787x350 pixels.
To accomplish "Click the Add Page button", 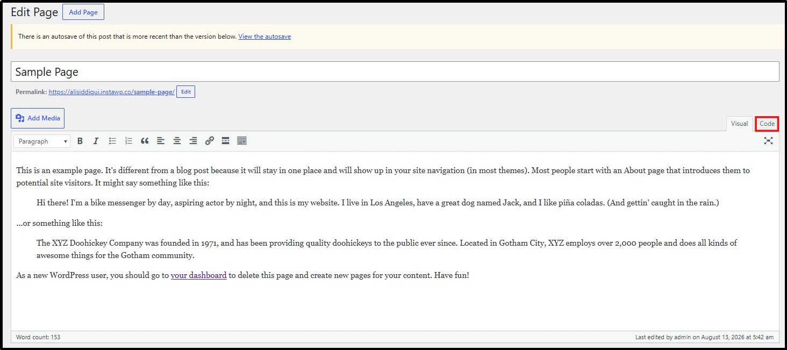I will [83, 12].
